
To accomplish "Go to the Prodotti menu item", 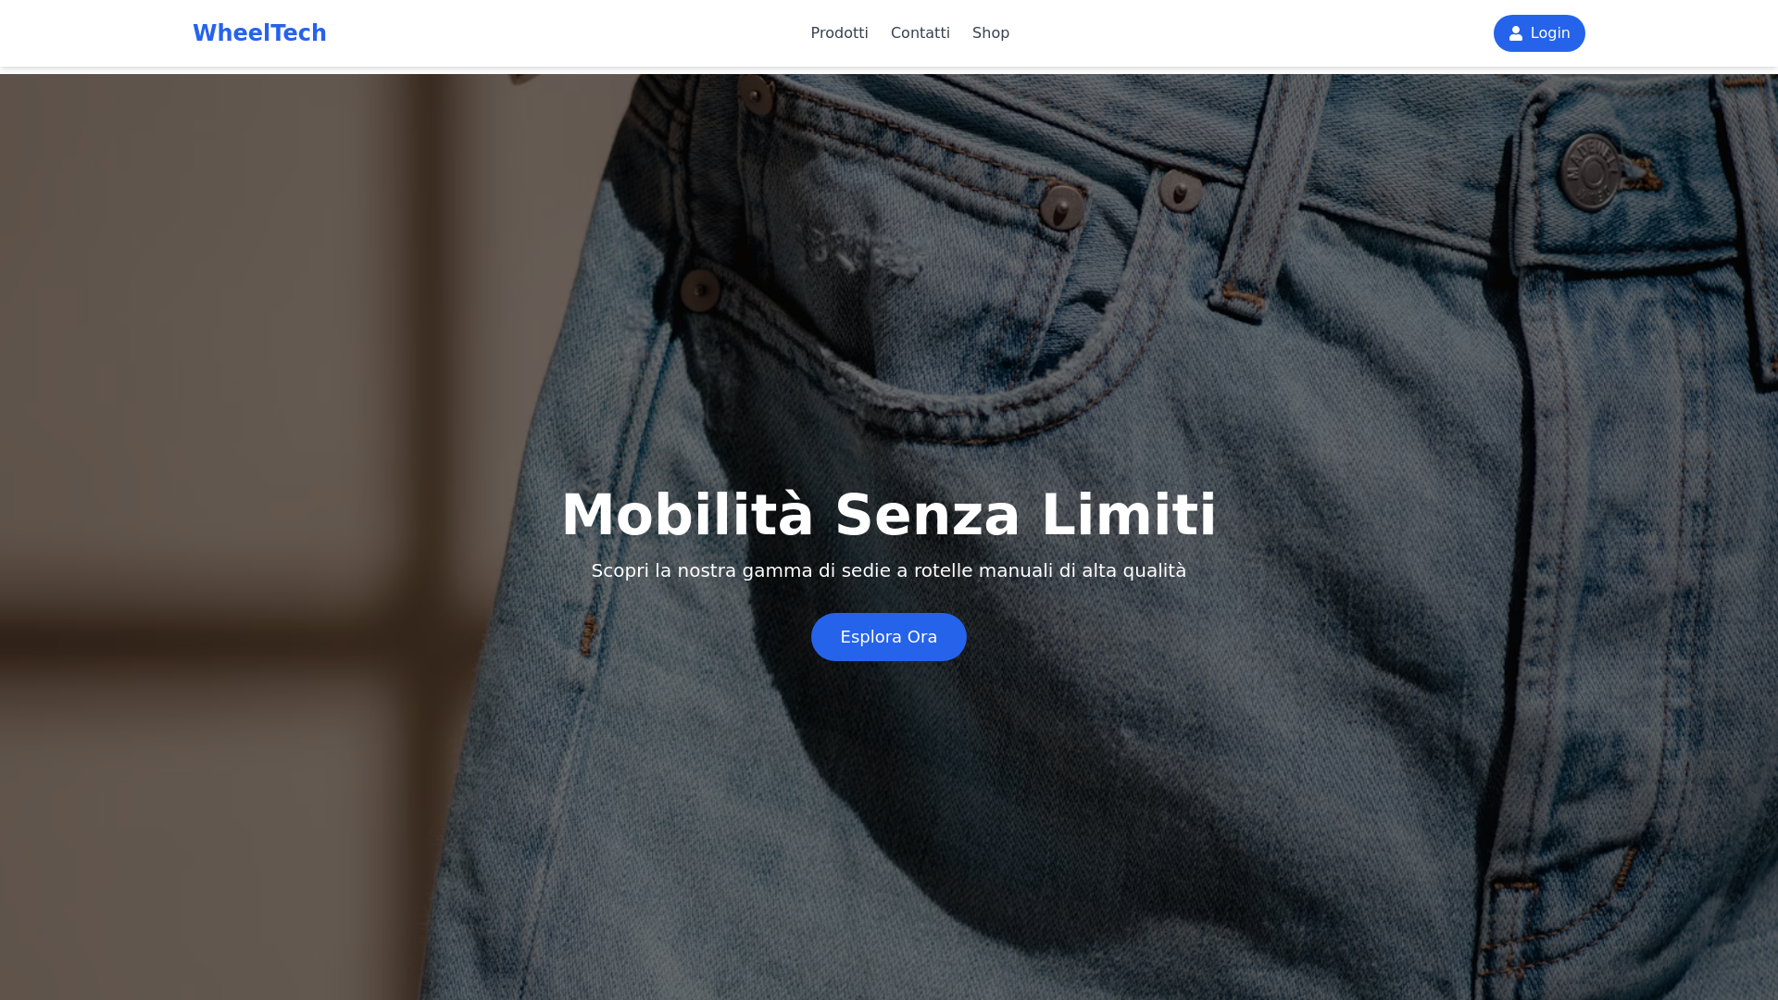I will point(839,33).
